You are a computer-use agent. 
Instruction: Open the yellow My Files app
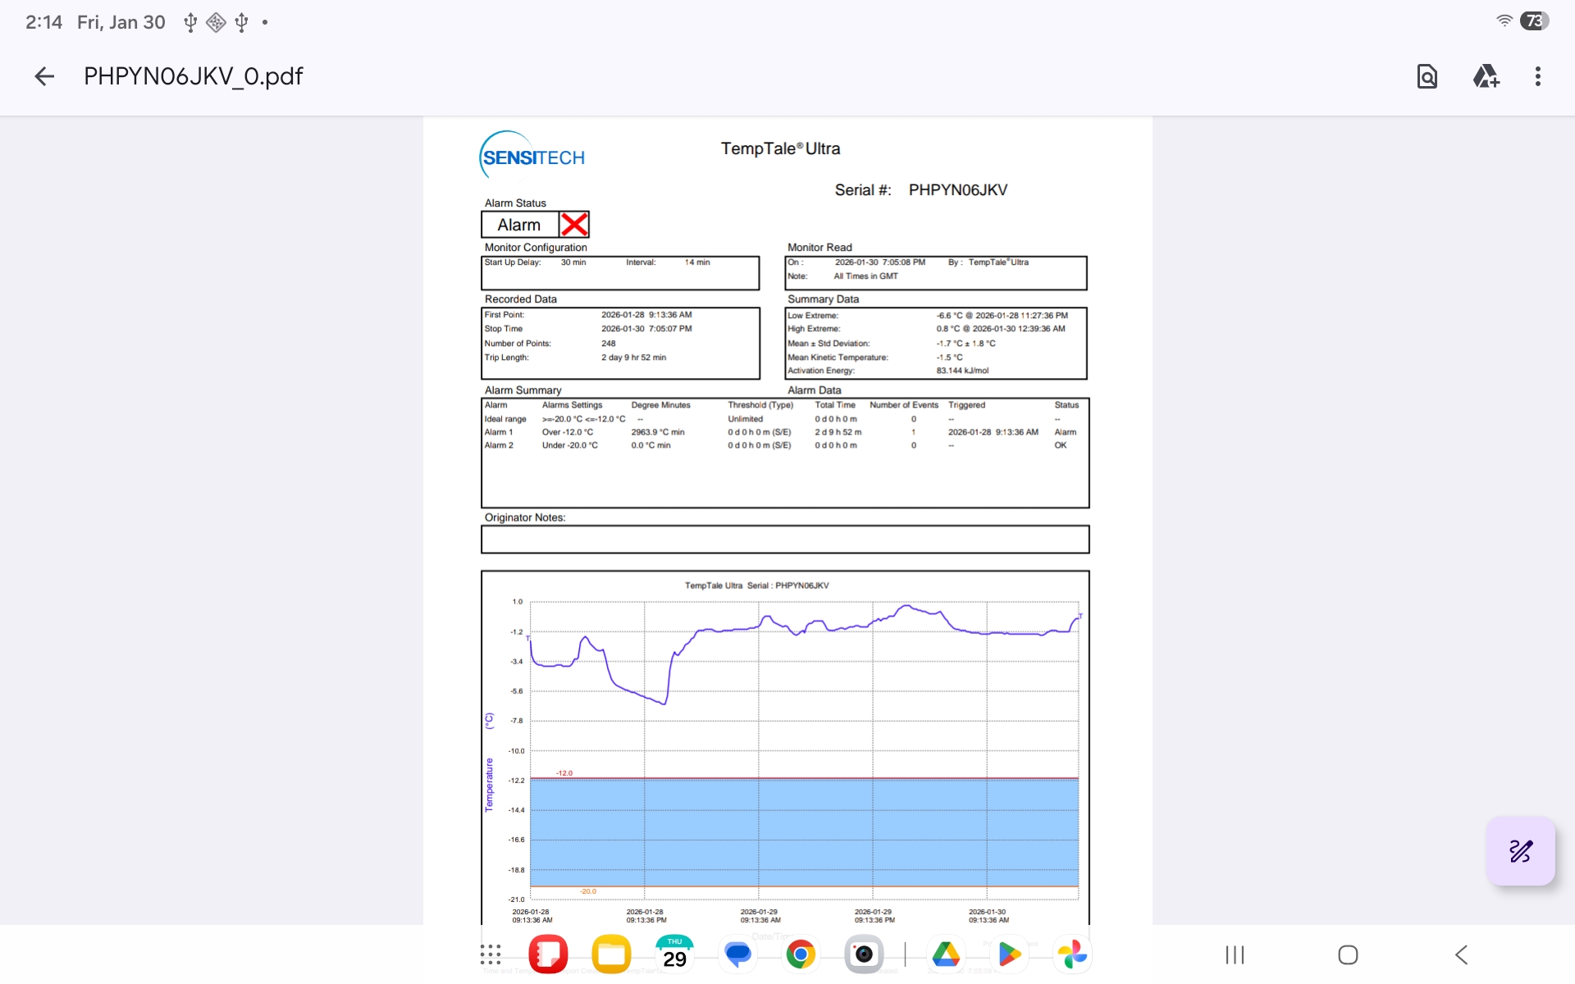click(611, 954)
